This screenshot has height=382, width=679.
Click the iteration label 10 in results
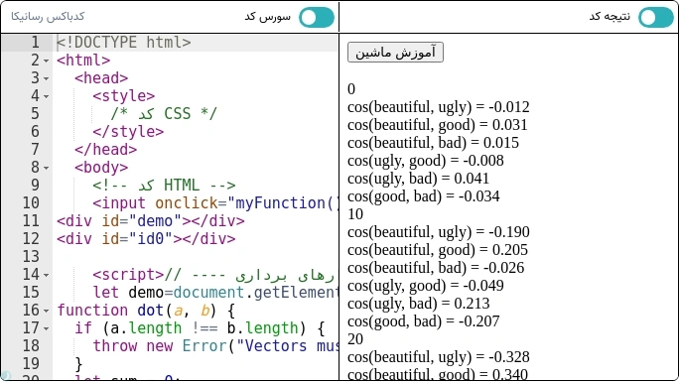coord(355,214)
